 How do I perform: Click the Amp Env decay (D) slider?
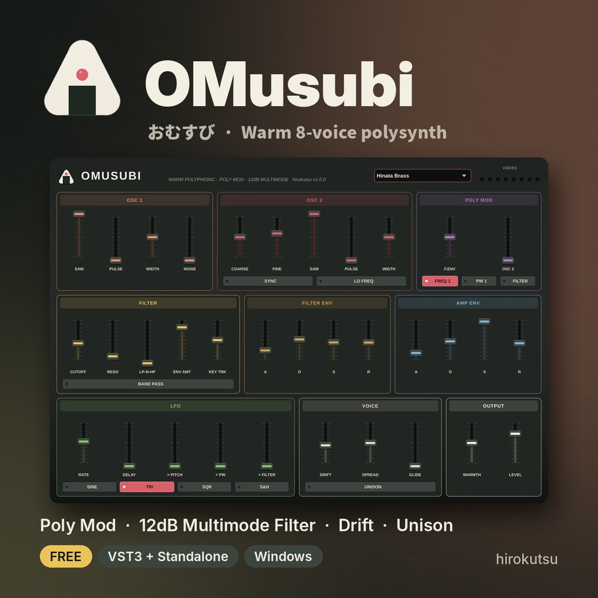(x=450, y=341)
